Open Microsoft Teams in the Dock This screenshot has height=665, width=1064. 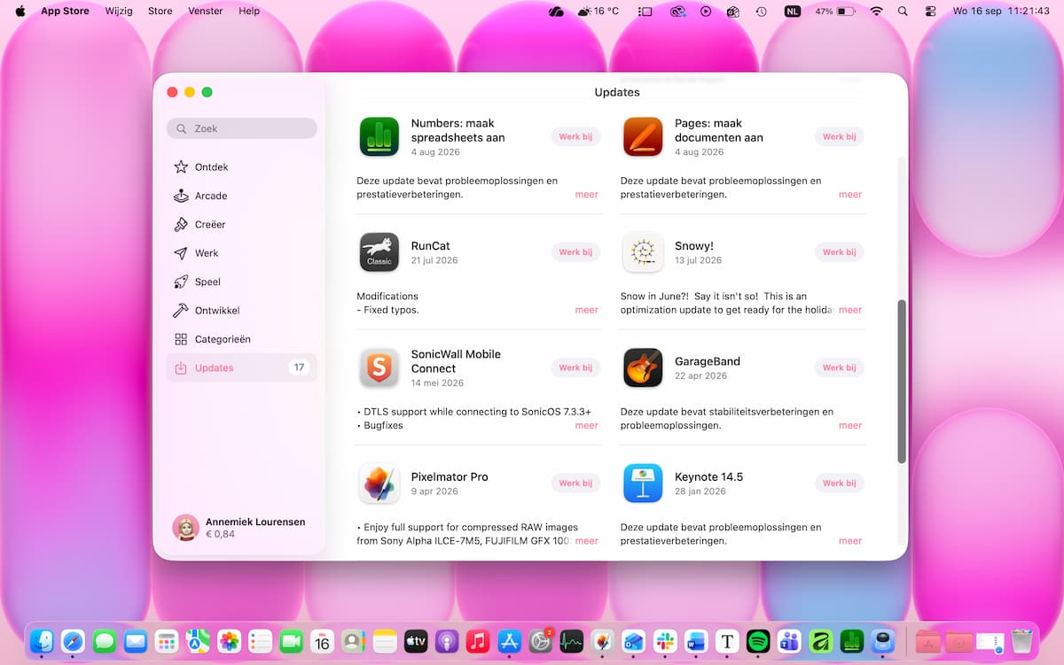point(790,641)
